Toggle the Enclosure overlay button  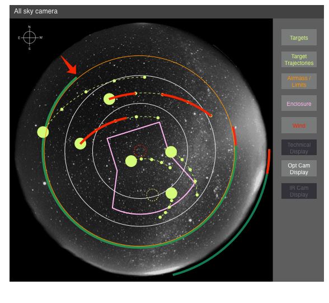[x=299, y=103]
